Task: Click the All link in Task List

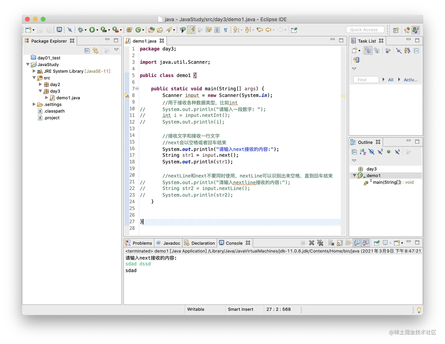Action: coord(391,80)
